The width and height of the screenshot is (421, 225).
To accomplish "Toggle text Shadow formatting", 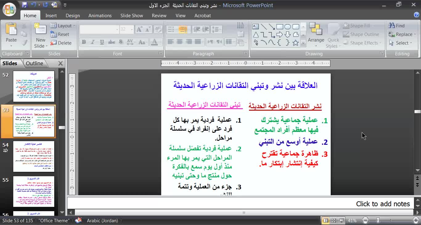I will pyautogui.click(x=121, y=42).
